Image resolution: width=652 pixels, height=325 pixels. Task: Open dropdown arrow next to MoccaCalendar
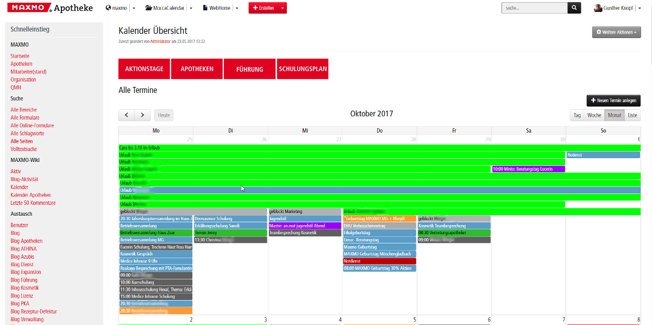click(191, 8)
